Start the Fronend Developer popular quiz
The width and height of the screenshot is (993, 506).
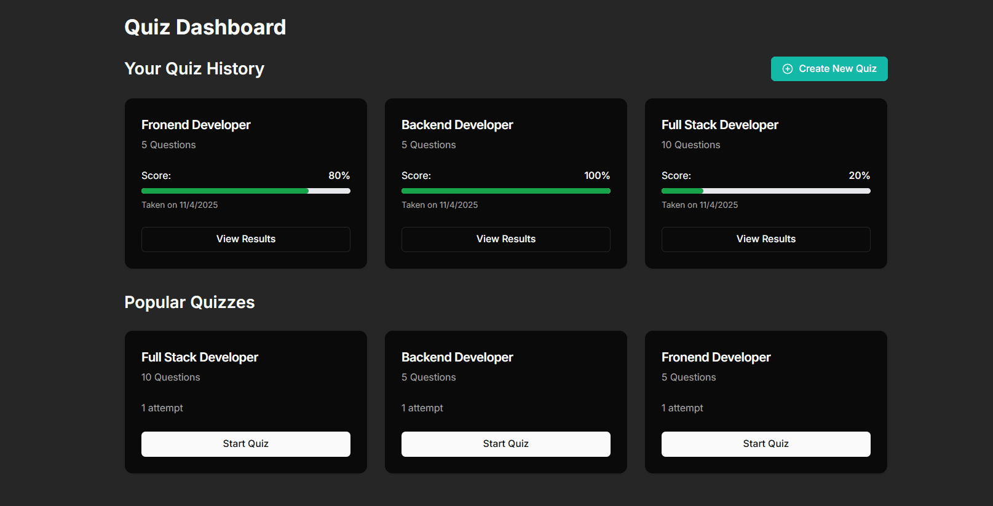coord(766,444)
